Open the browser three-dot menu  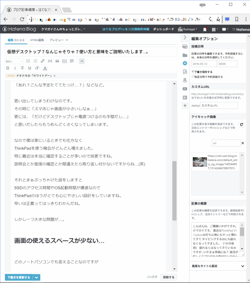(x=246, y=19)
